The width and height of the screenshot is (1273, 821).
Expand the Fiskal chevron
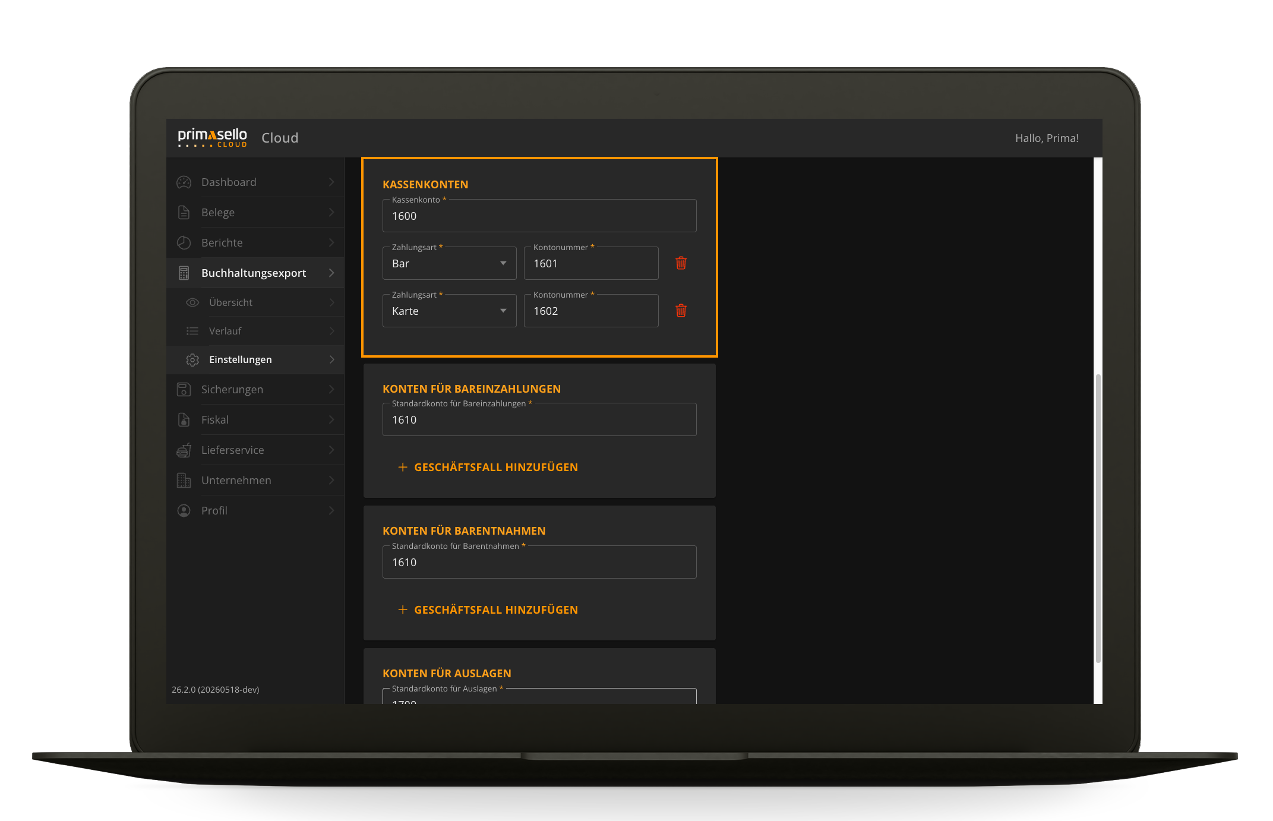(331, 420)
